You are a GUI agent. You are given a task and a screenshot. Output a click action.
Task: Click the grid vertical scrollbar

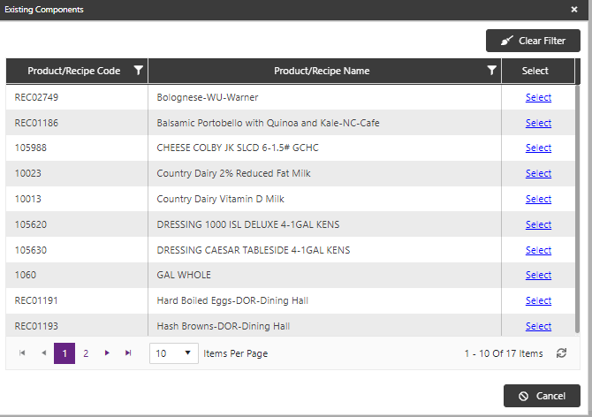(577, 209)
